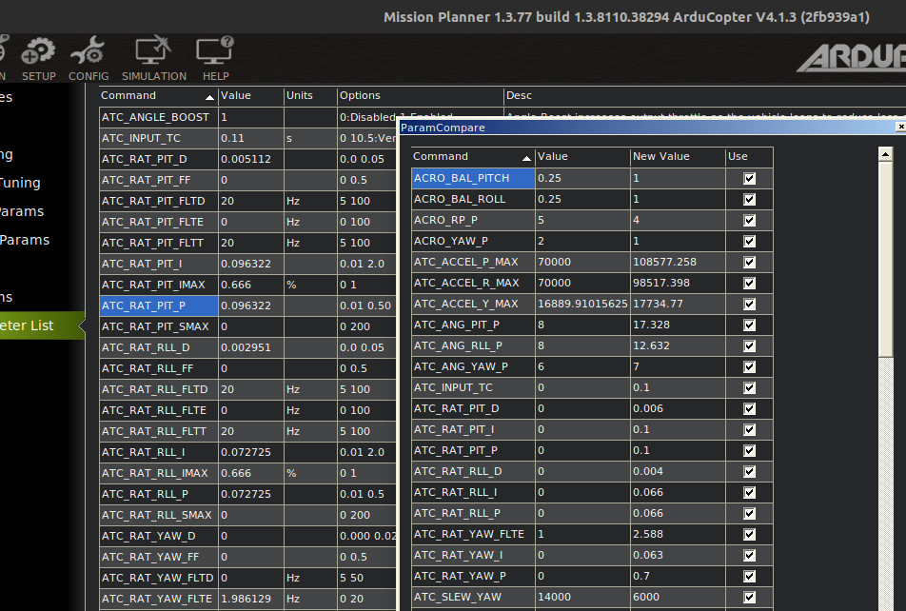This screenshot has height=611, width=906.
Task: Toggle Use checkbox for ATC_RAT_RLL_D
Action: point(749,472)
